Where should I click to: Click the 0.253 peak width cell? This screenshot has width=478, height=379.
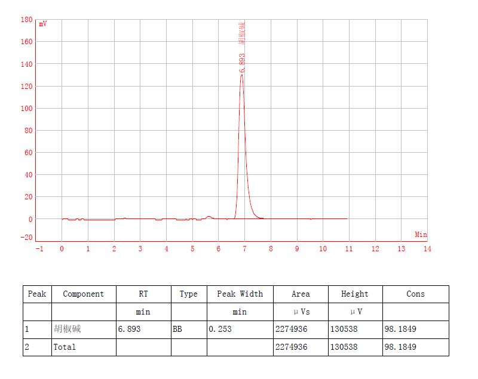219,329
